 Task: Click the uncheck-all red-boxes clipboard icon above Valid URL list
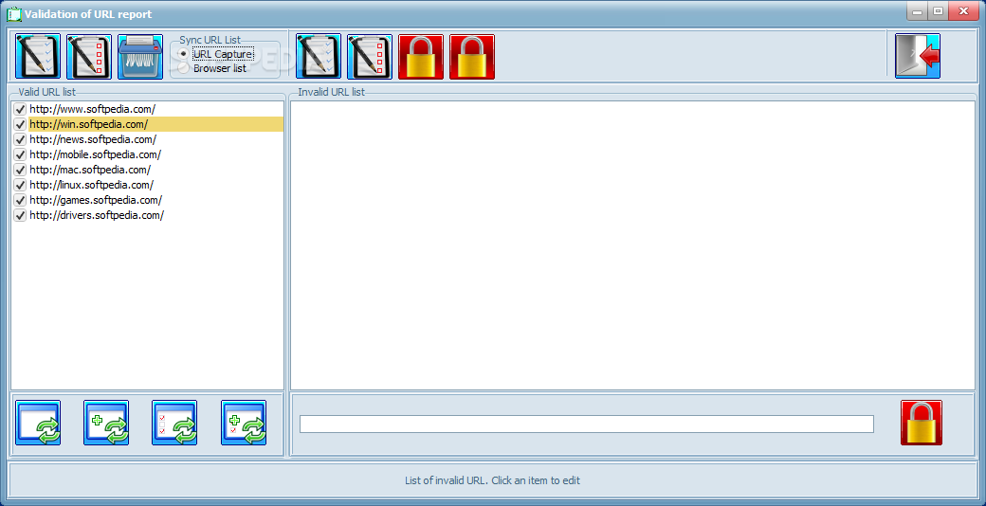89,57
